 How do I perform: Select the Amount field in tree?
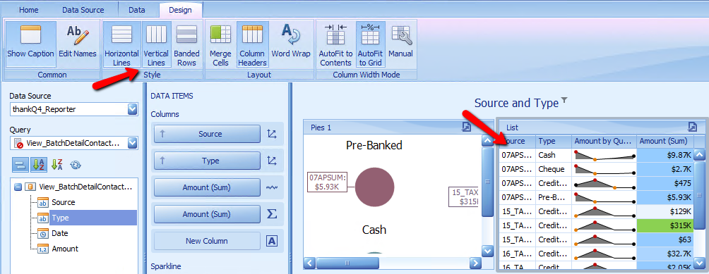click(65, 249)
